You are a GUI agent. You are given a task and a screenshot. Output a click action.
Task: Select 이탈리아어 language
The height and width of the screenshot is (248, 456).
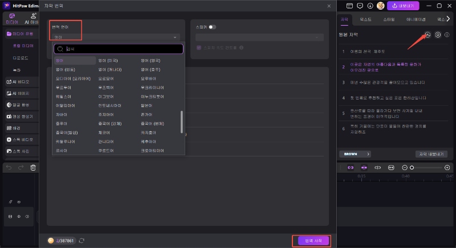pos(66,106)
